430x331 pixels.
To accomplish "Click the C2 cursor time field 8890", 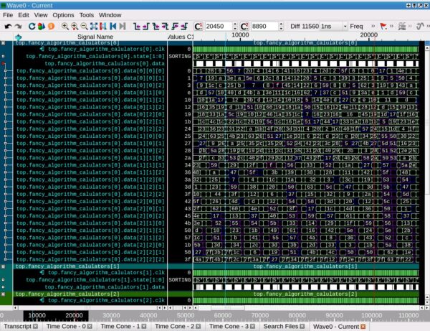I will (x=264, y=27).
